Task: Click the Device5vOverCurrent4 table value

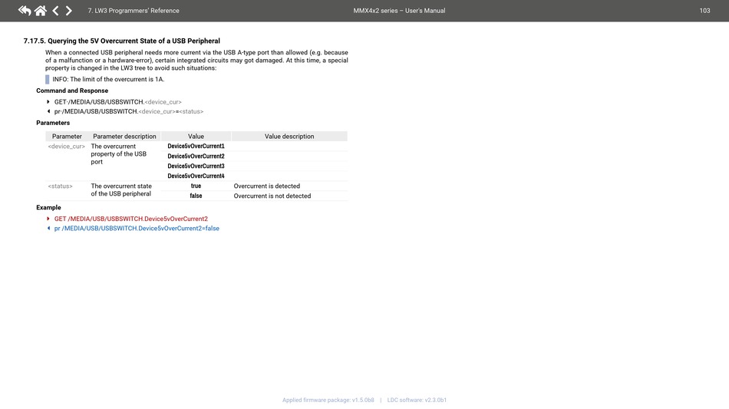Action: pyautogui.click(x=196, y=176)
